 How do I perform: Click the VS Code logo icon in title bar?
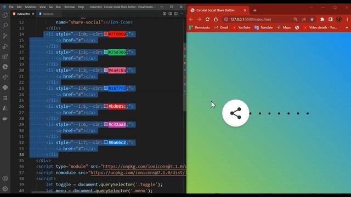pos(4,7)
